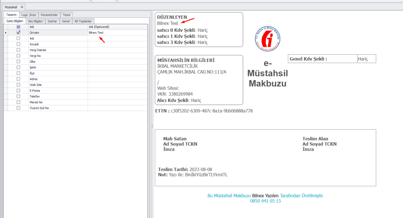Enable the Vergi Dairesi checkbox
This screenshot has height=218, width=403.
18,50
